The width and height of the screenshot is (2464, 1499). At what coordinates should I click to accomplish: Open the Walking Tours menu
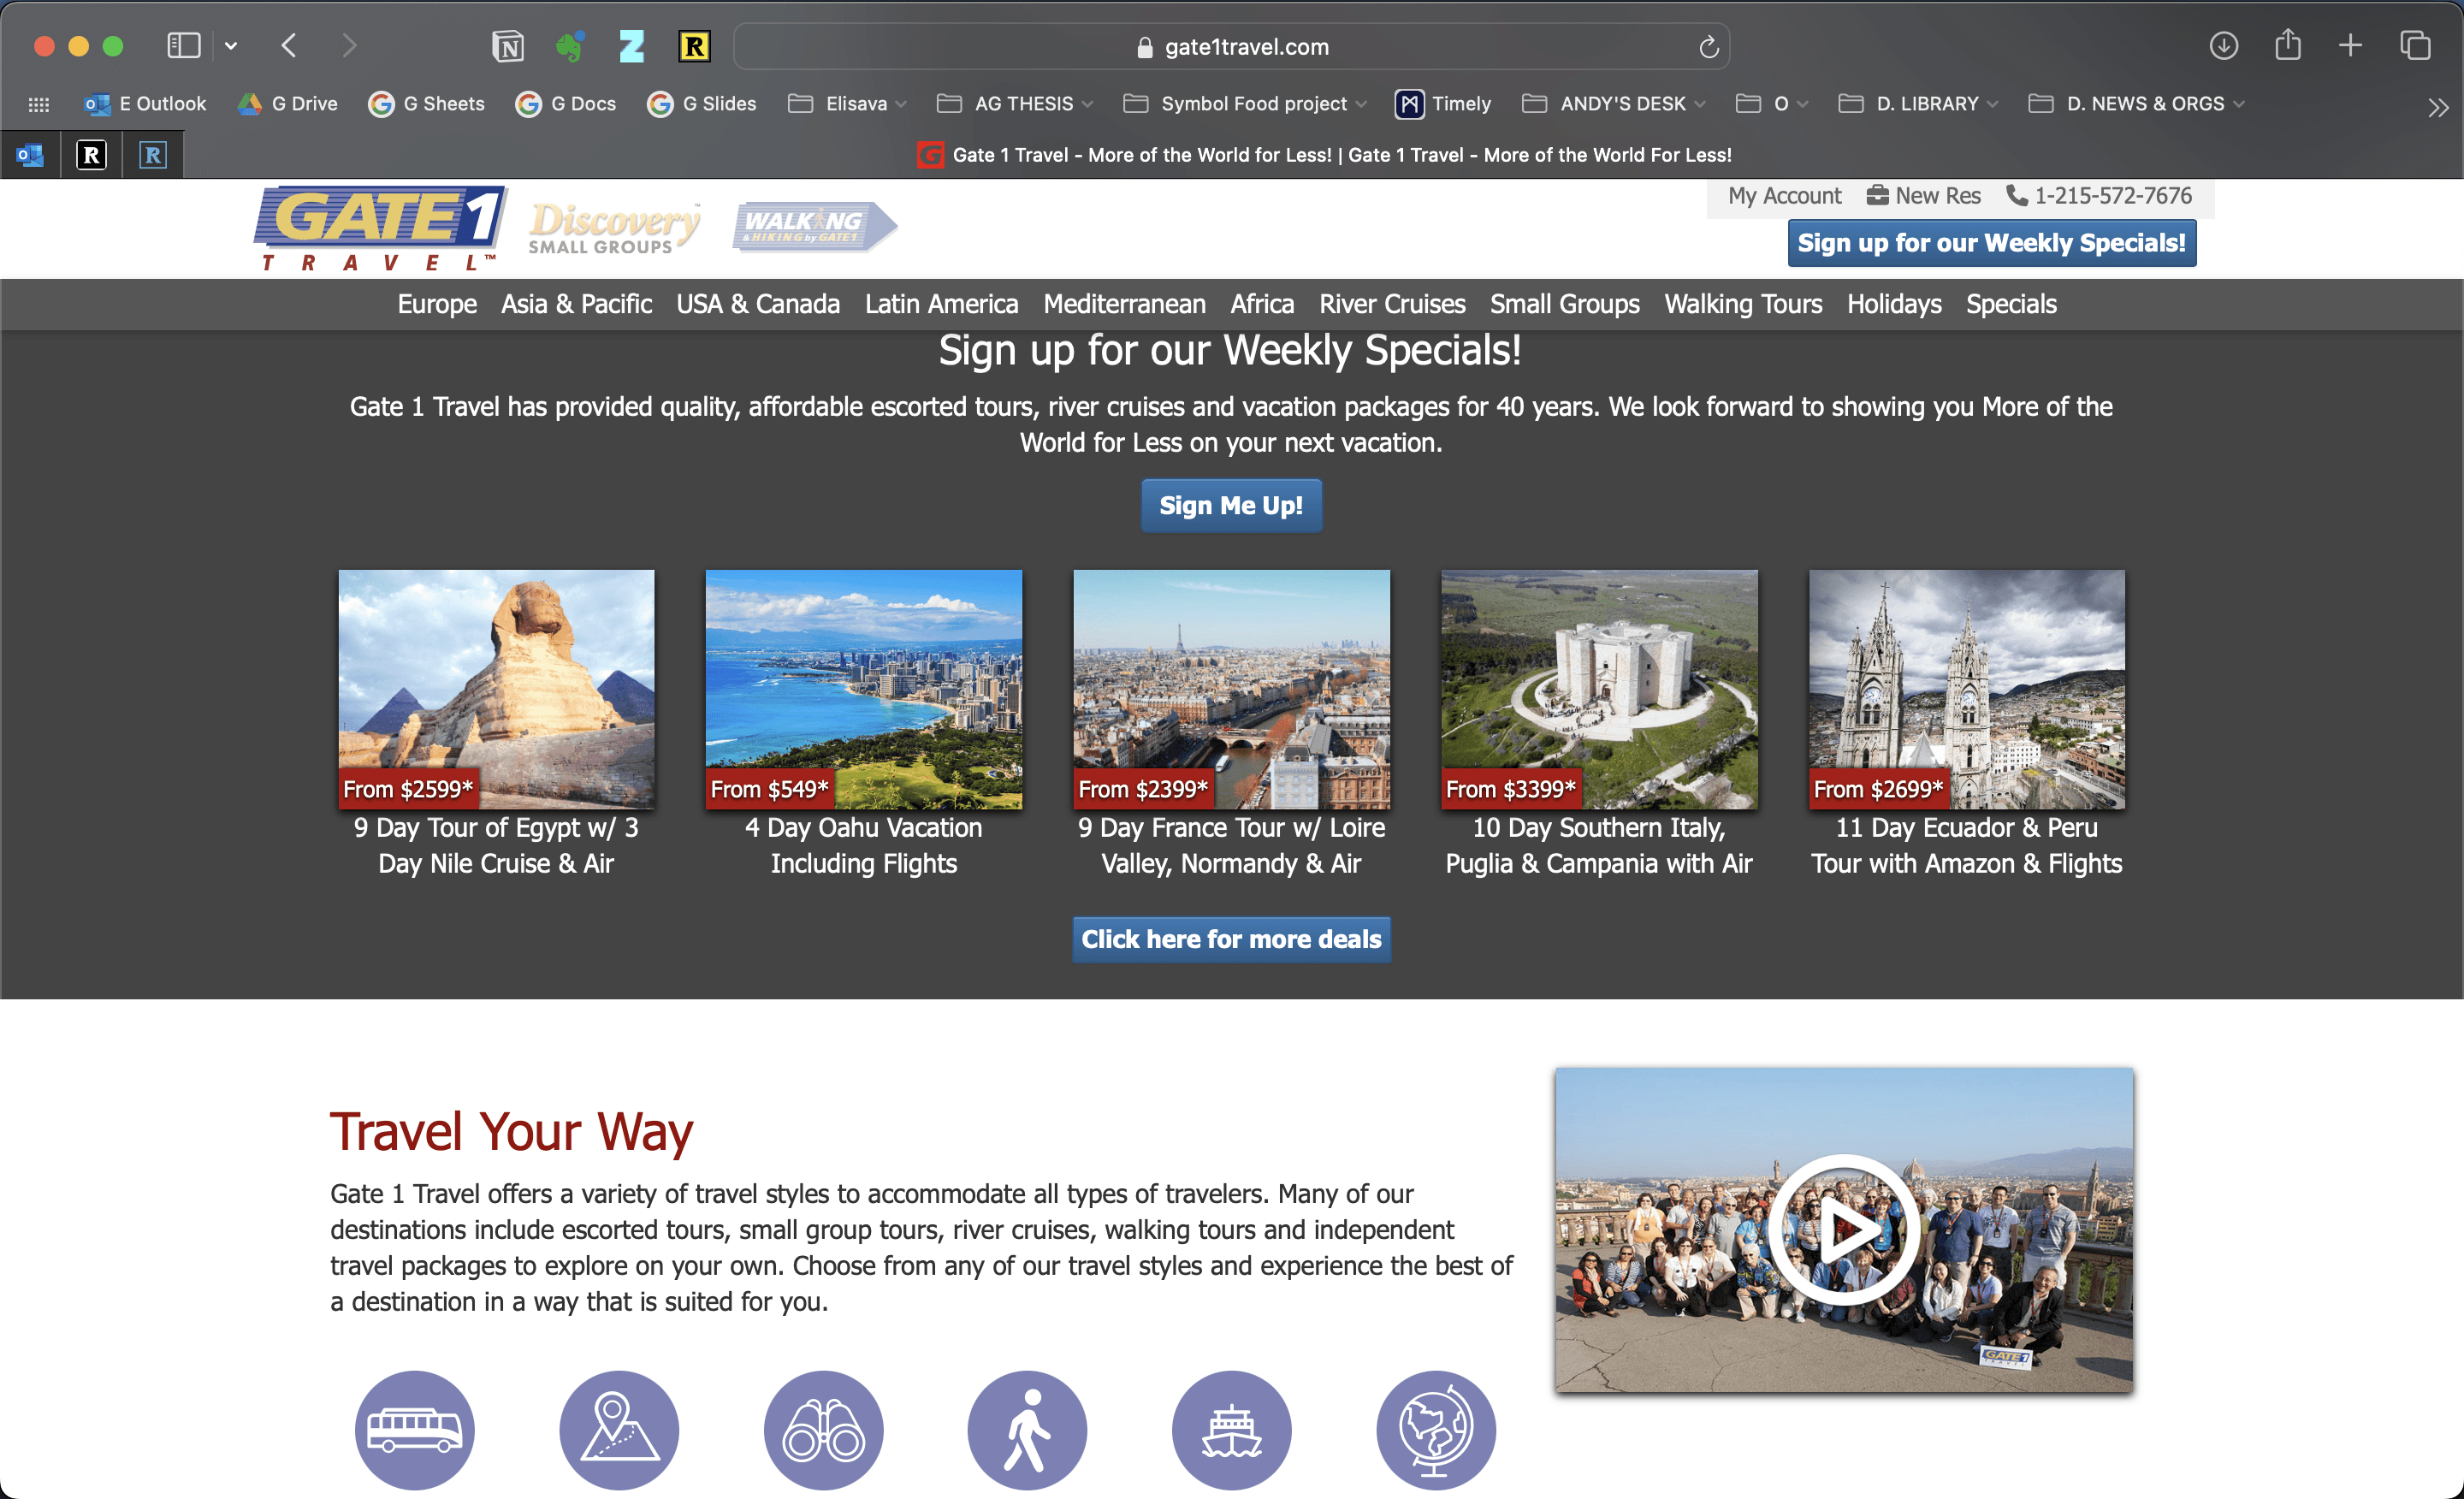tap(1743, 304)
